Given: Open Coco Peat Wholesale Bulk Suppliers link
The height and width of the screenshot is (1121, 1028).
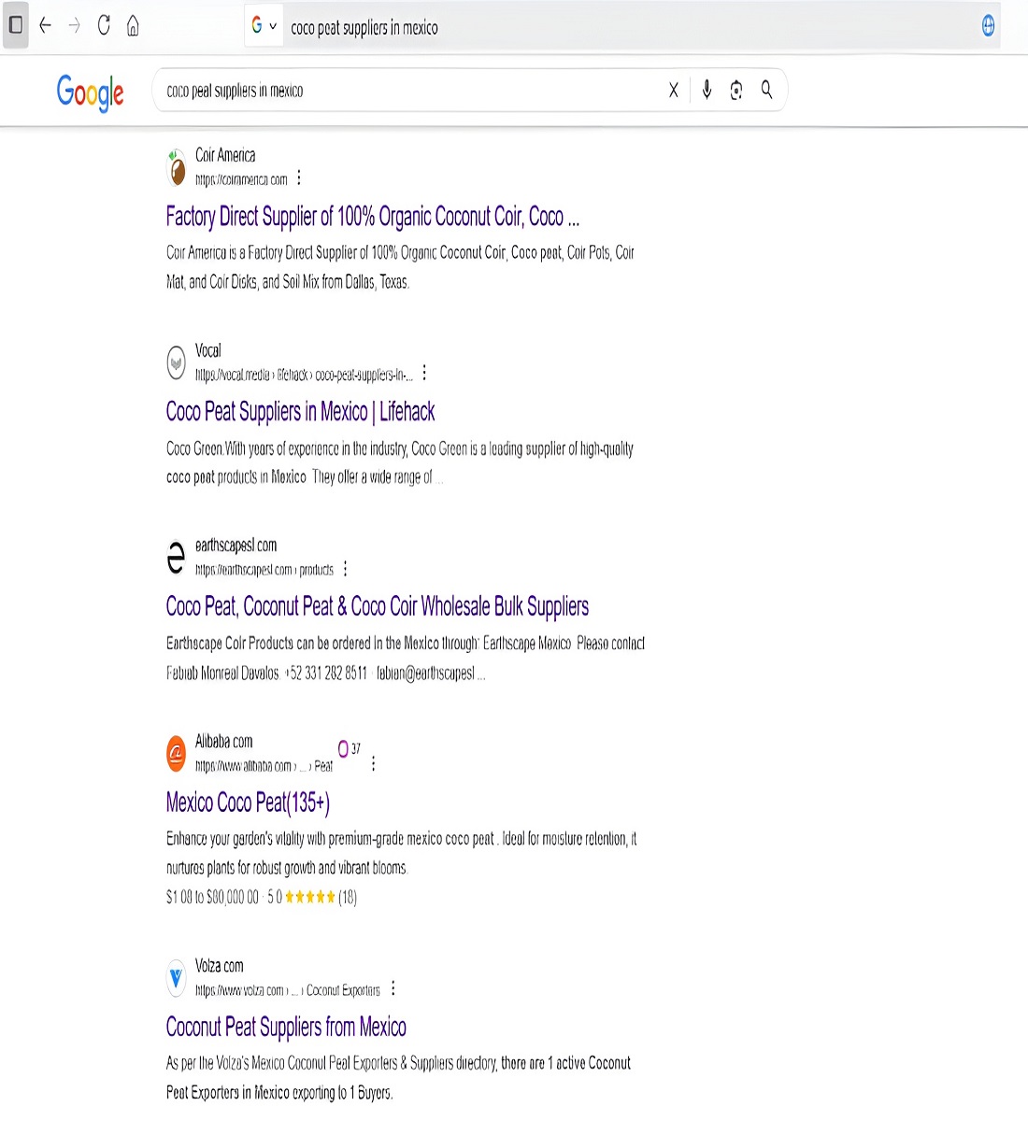Looking at the screenshot, I should click(378, 607).
